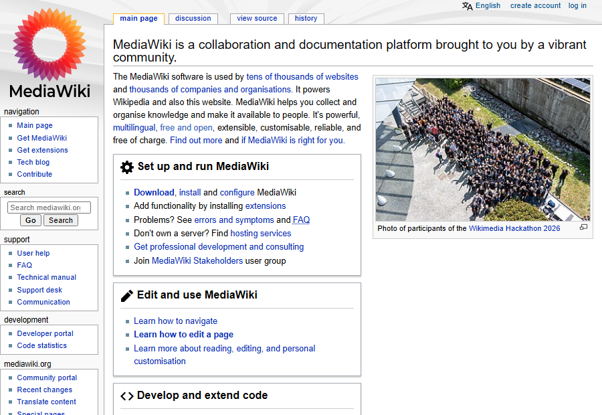The image size is (602, 415).
Task: Open 'Learn how to edit a page' link
Action: [x=183, y=334]
